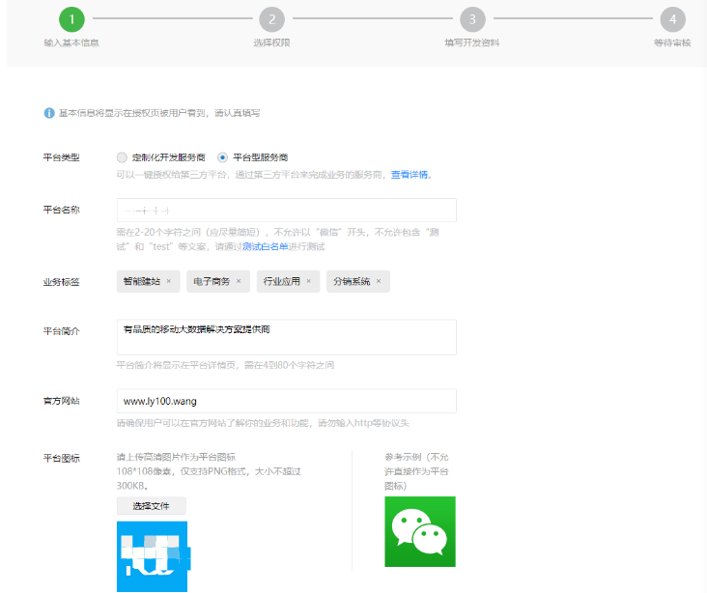Click step 4 circle for awaiting review
The image size is (707, 593).
(x=672, y=18)
